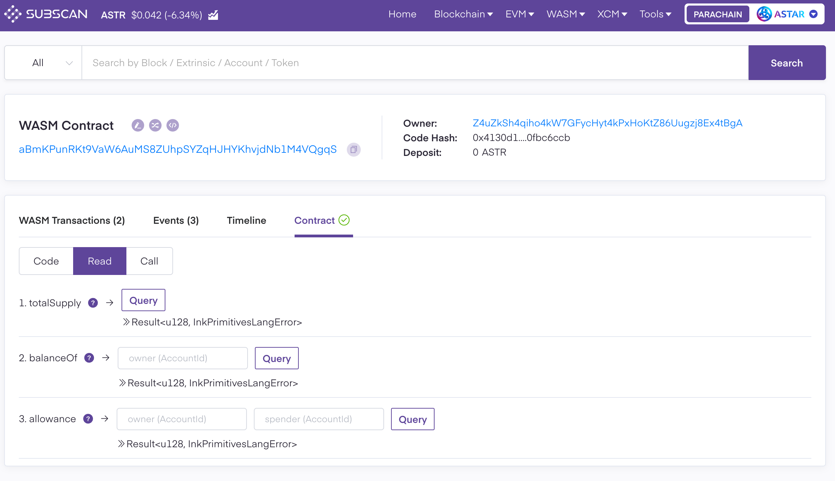Click the code brackets icon beside WASM Contract
The height and width of the screenshot is (481, 835).
pyautogui.click(x=172, y=125)
